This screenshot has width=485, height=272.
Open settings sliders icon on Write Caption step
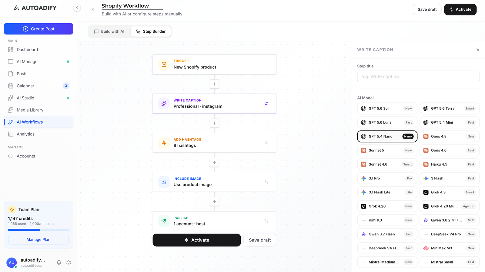[x=266, y=104]
